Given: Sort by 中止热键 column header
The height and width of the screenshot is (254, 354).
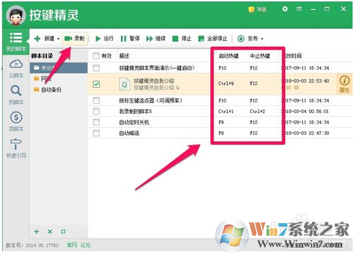Looking at the screenshot, I should pos(260,56).
